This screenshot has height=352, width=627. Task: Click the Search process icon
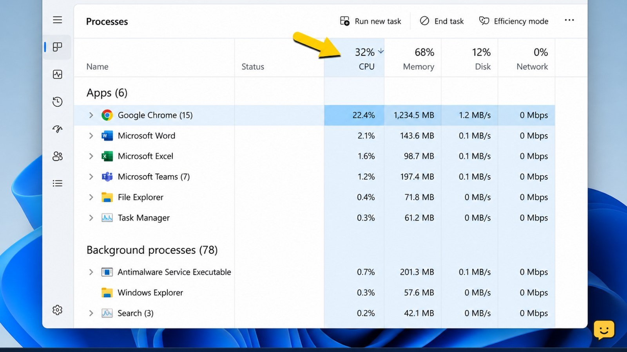point(107,313)
